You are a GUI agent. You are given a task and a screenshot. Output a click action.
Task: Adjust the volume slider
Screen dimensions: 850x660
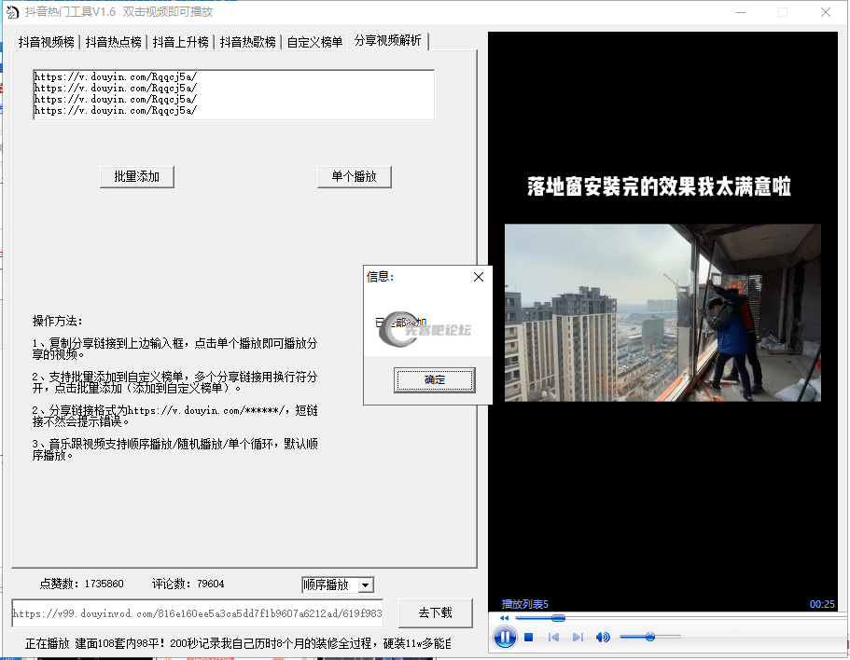pyautogui.click(x=649, y=637)
